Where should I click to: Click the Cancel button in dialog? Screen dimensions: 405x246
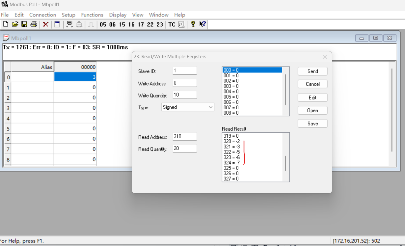[x=312, y=84]
